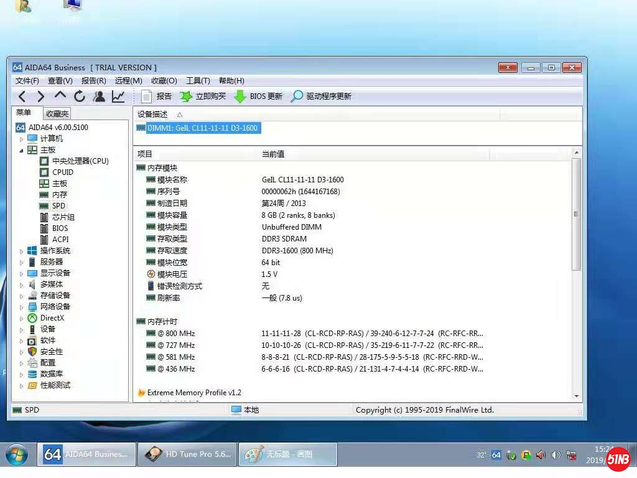Click the vertical scrollbar down arrow
Viewport: 637px width, 478px height.
[576, 396]
